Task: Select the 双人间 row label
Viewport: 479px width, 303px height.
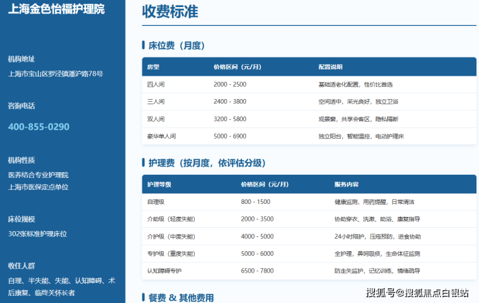Action: [x=156, y=119]
